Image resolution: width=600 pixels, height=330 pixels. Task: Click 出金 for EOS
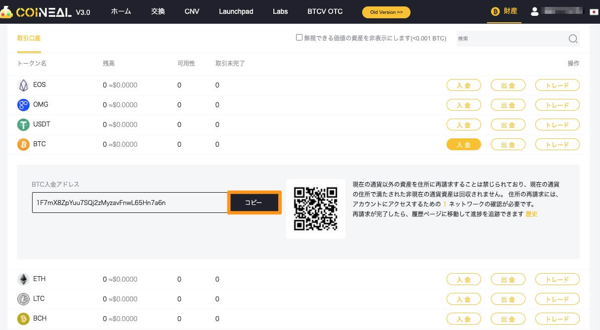508,85
